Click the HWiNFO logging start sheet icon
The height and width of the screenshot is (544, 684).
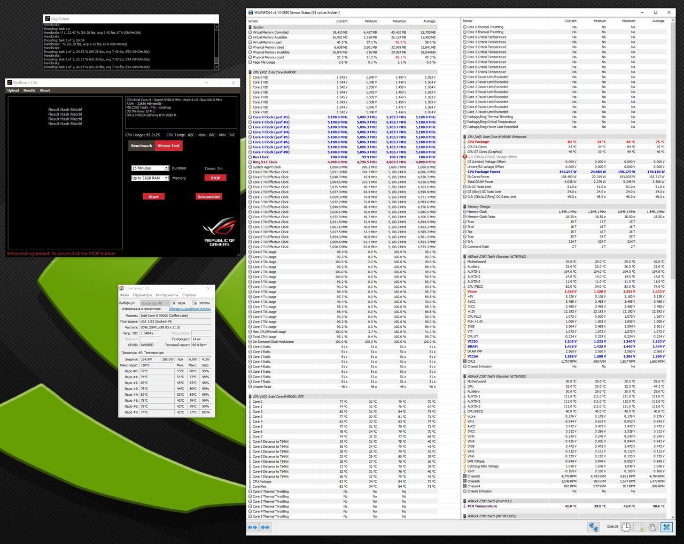point(639,527)
